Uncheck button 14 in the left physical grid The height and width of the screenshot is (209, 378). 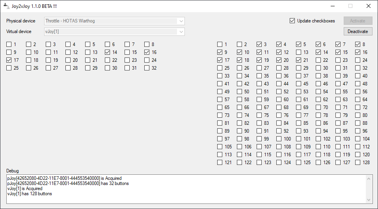tap(108, 52)
